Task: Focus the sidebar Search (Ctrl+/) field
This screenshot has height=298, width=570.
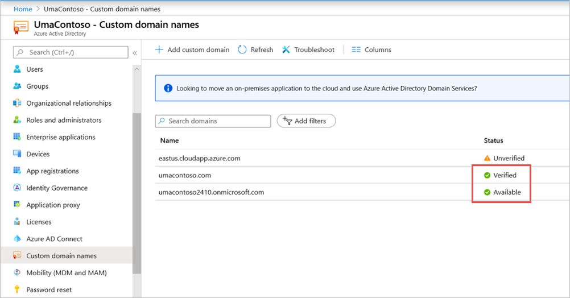Action: pos(71,52)
